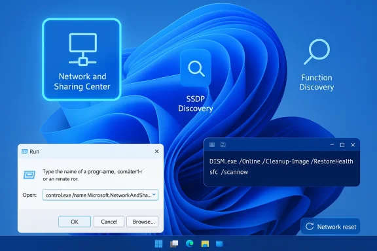Open Task View from the taskbar
The height and width of the screenshot is (251, 377).
pyautogui.click(x=174, y=244)
